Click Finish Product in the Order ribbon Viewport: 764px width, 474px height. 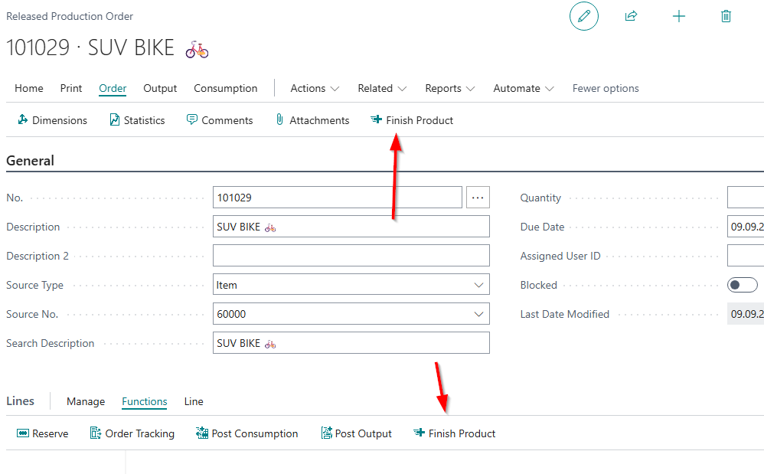pos(412,120)
